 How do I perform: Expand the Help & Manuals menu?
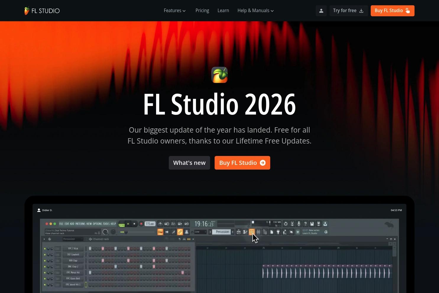tap(256, 11)
